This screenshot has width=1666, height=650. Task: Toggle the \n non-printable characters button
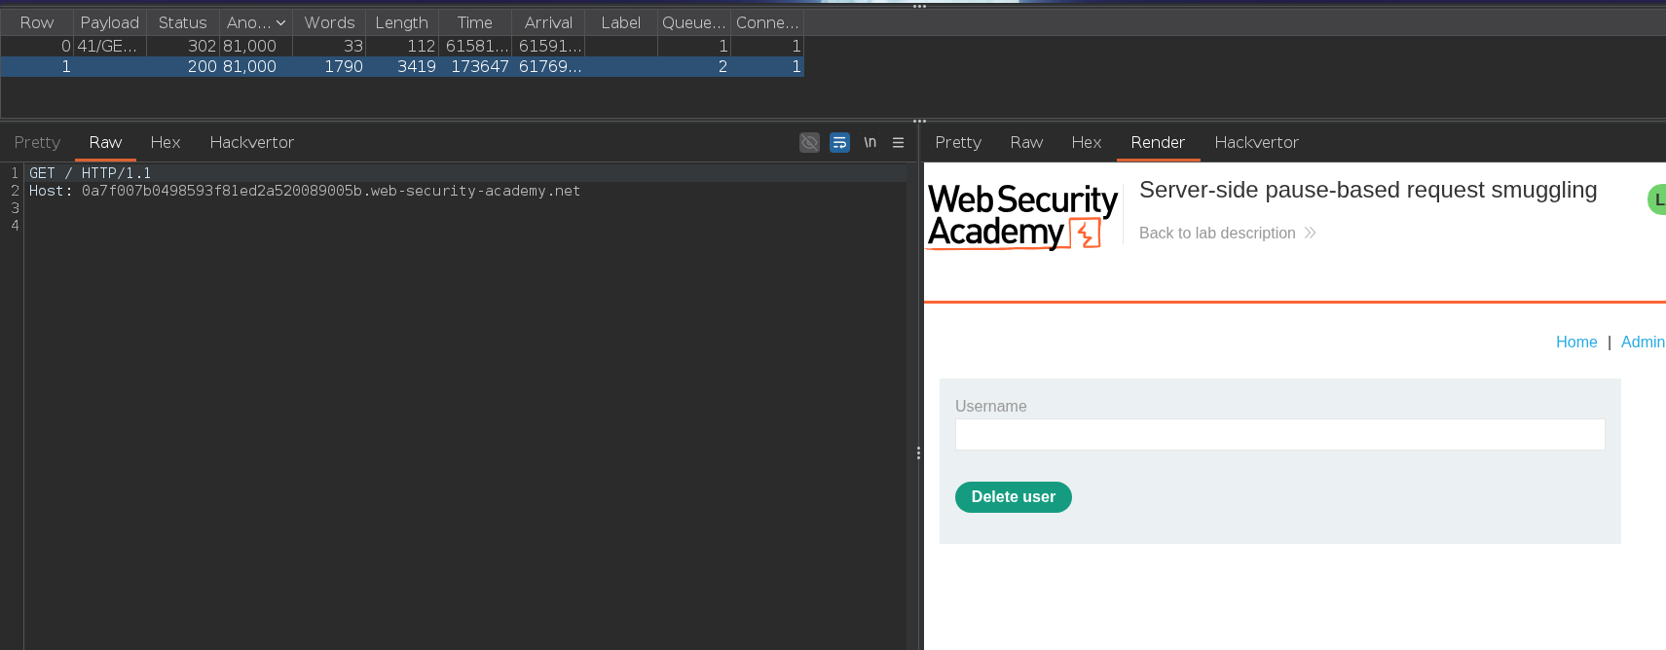pyautogui.click(x=870, y=142)
